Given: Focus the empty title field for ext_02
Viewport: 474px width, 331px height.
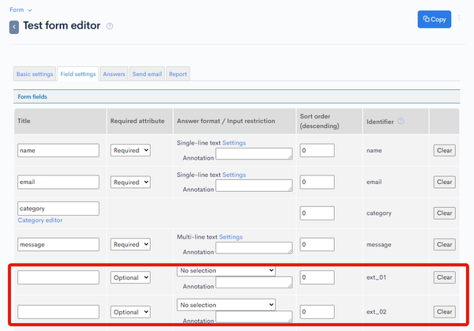Looking at the screenshot, I should tap(58, 312).
